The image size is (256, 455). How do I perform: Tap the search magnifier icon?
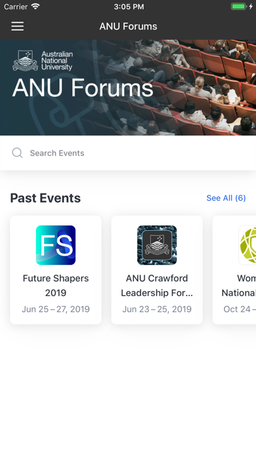pos(17,152)
